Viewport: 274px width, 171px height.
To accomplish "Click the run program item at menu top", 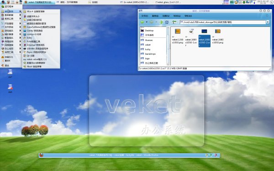I will click(x=11, y=6).
